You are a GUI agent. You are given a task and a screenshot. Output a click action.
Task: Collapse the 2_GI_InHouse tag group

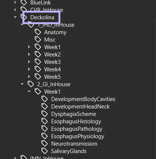click(22, 84)
